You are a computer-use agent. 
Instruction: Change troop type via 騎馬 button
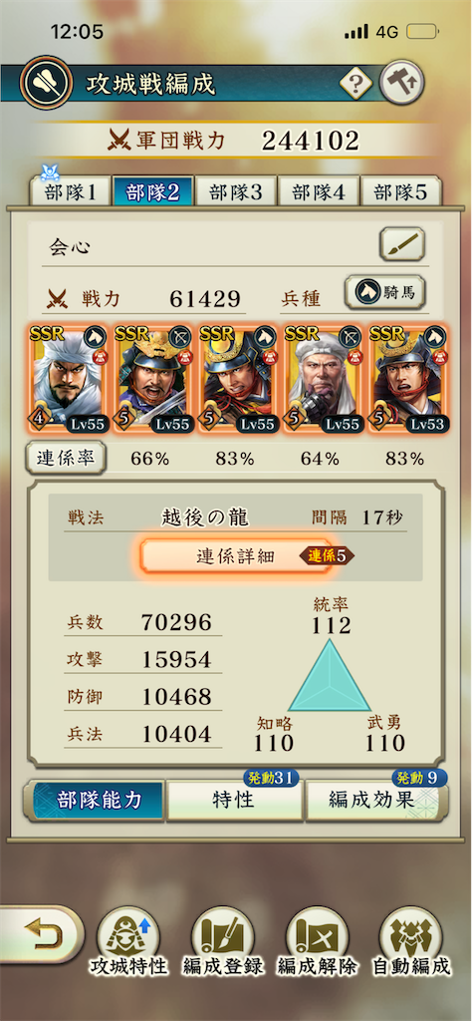point(385,292)
